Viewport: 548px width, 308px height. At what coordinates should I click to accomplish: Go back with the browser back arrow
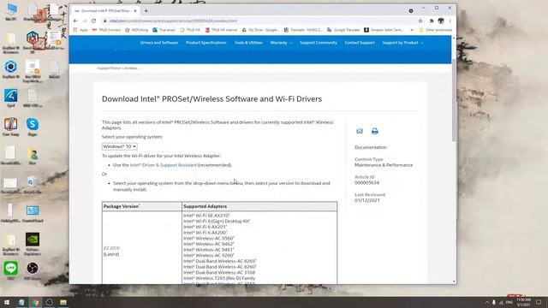click(75, 21)
